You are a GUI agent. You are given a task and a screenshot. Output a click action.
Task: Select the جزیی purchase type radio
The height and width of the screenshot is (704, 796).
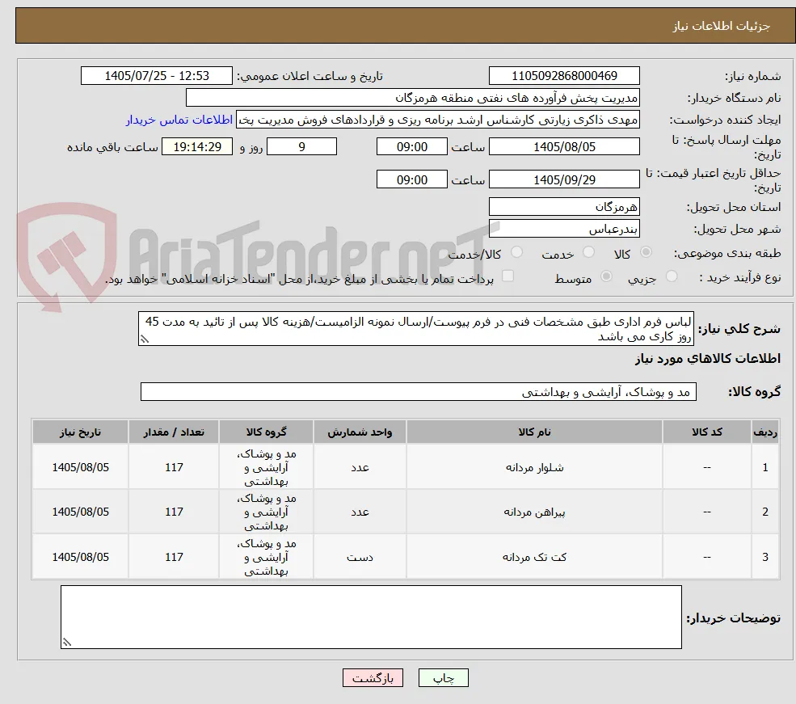tap(671, 276)
